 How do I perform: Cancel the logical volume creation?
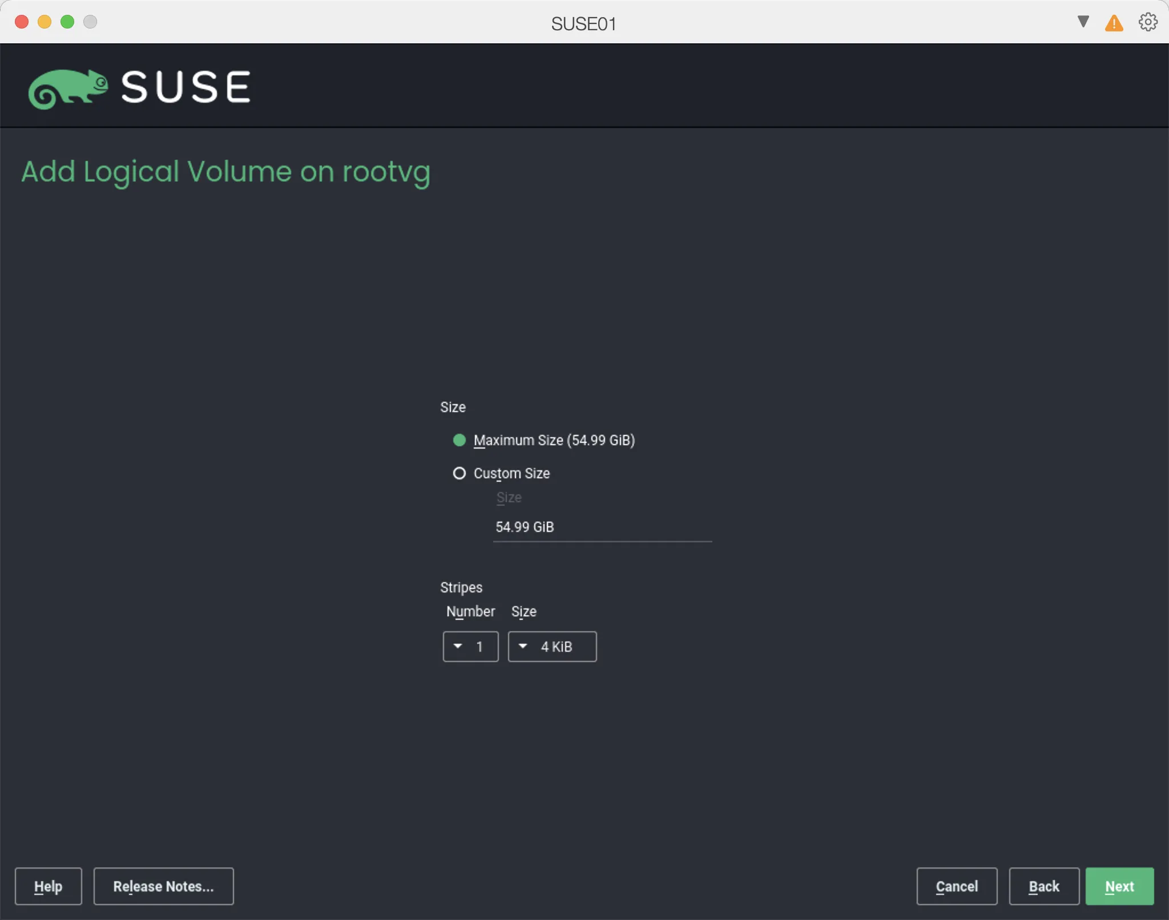[956, 886]
